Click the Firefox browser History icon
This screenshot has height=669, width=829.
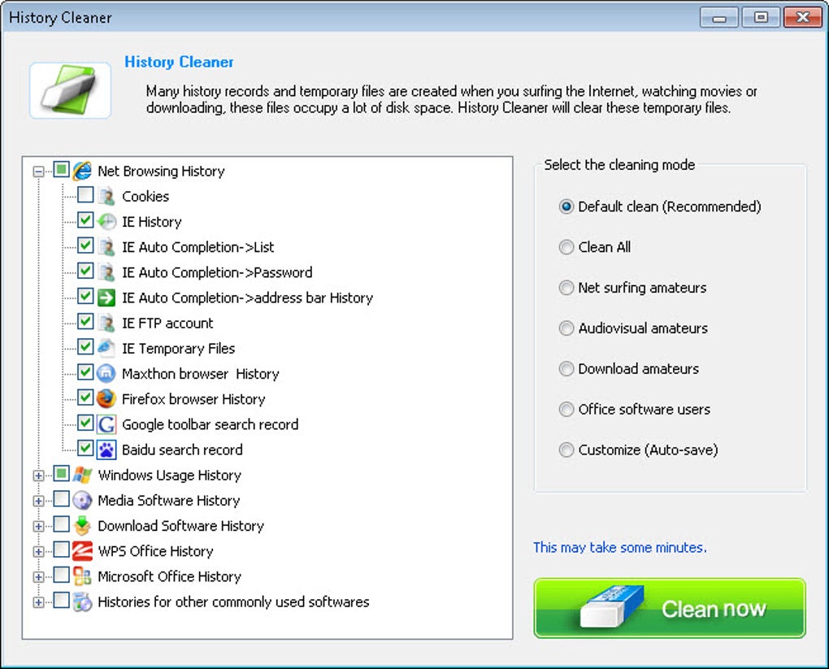tap(106, 399)
